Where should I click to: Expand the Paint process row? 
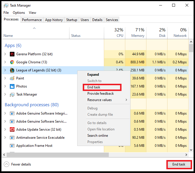[5, 78]
